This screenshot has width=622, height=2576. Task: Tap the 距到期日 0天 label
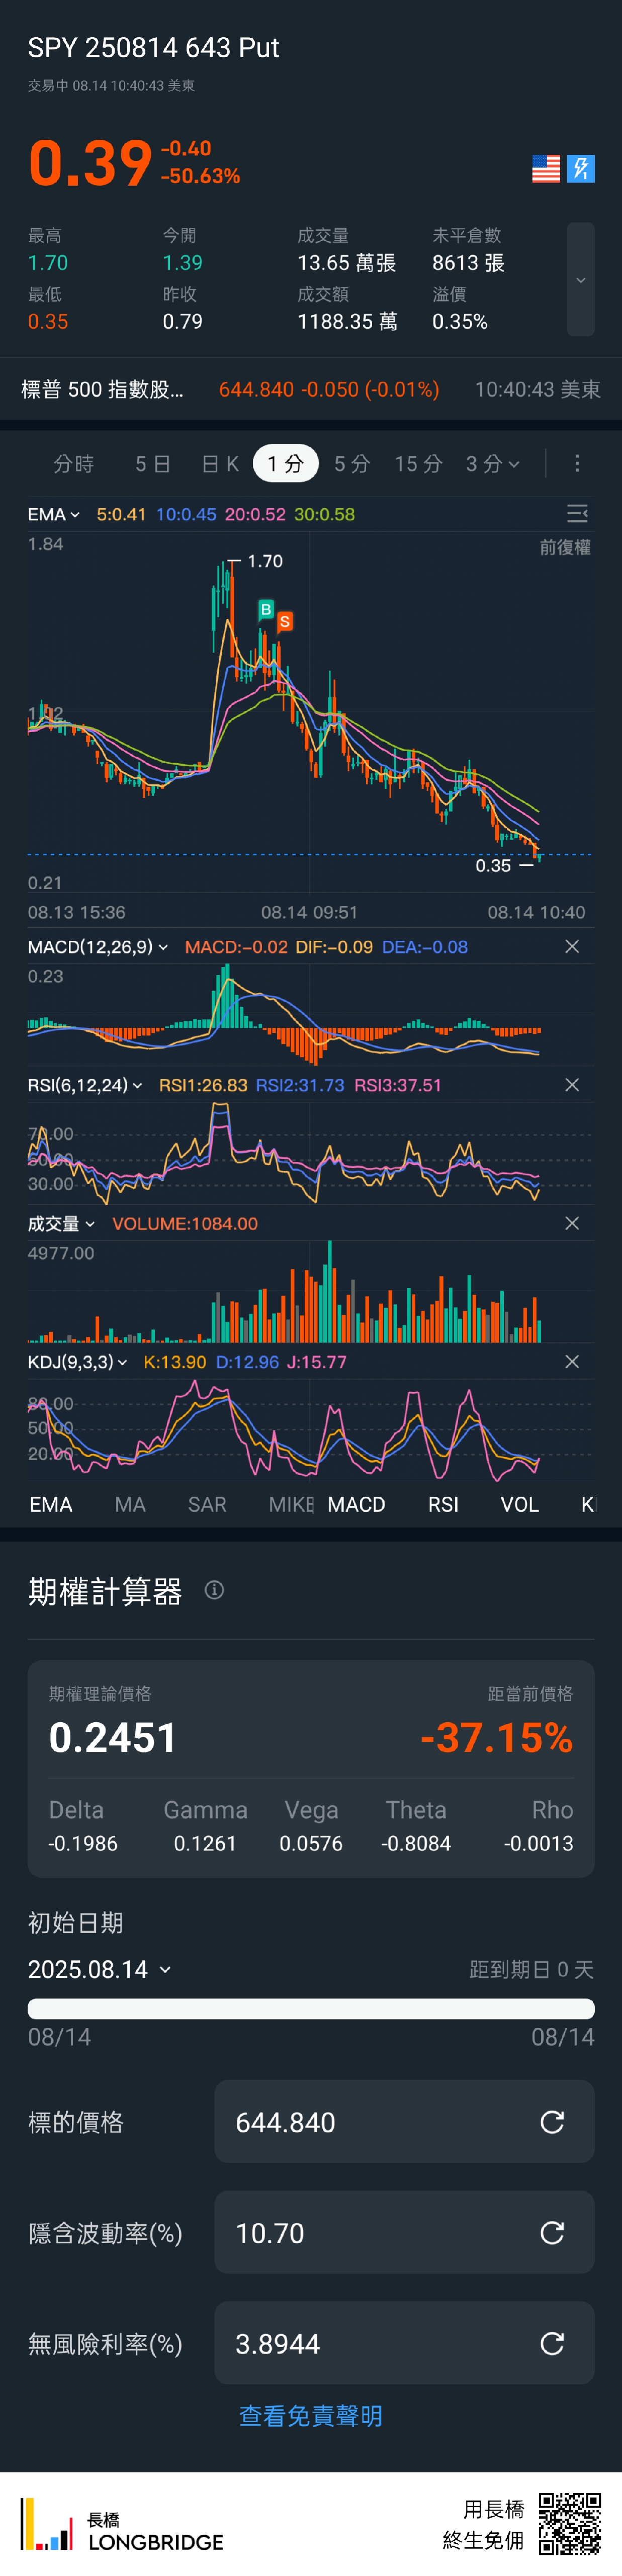click(x=532, y=1969)
